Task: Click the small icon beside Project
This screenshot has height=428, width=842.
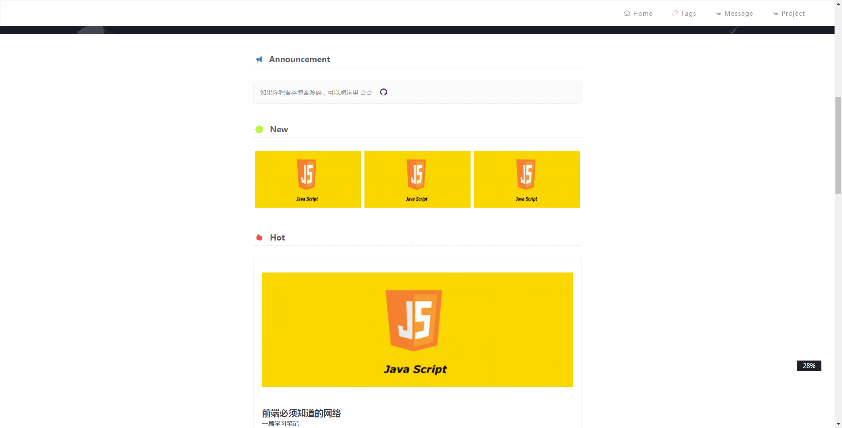Action: click(775, 14)
